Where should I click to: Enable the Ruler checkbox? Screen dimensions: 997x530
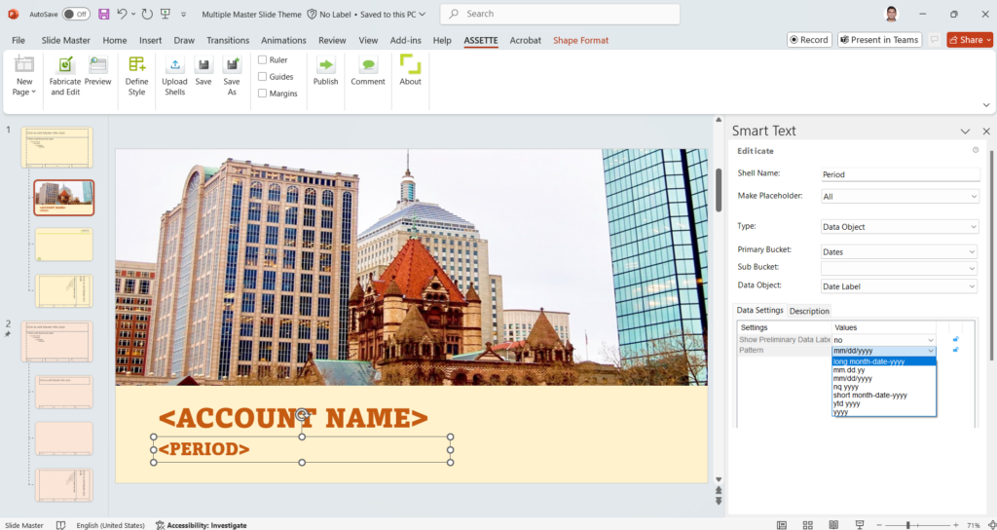pyautogui.click(x=262, y=59)
